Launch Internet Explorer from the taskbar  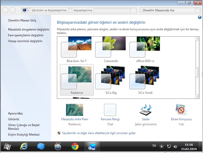(x=24, y=146)
